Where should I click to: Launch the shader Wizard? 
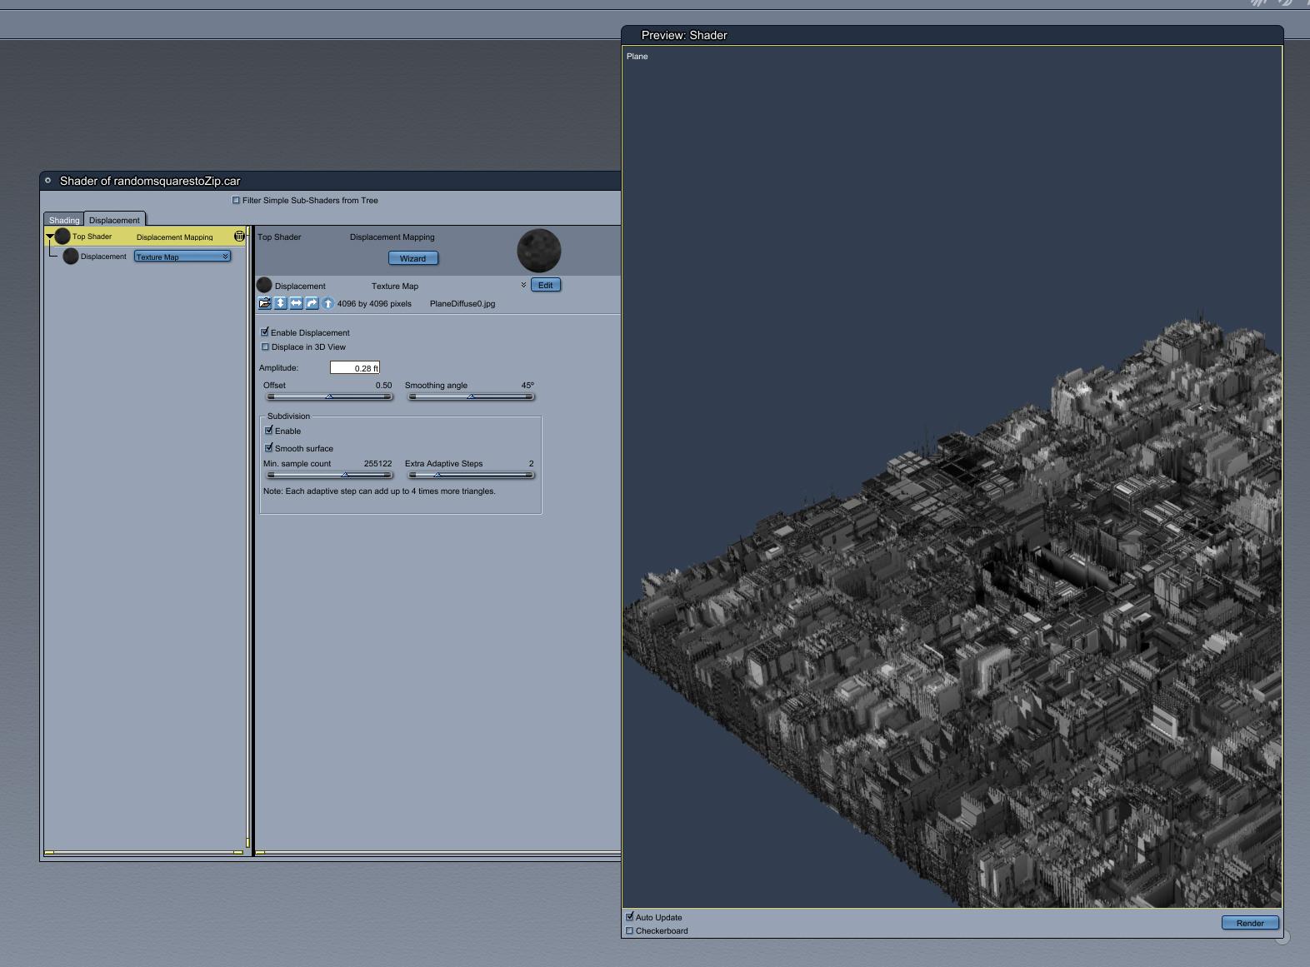[x=412, y=258]
